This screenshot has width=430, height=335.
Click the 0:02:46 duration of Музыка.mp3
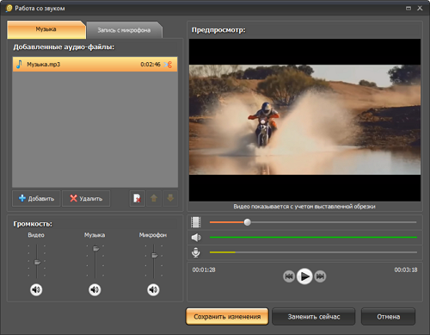tap(150, 65)
